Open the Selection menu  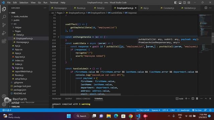click(24, 2)
